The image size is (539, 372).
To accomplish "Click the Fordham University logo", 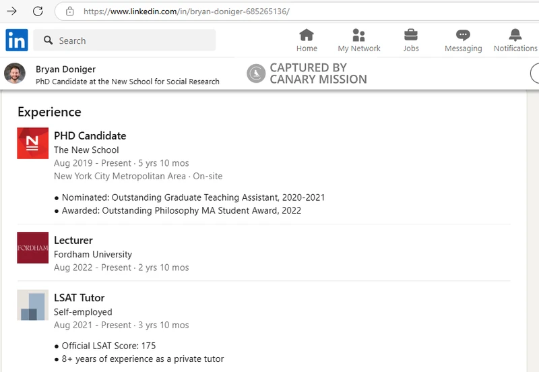I will [32, 247].
